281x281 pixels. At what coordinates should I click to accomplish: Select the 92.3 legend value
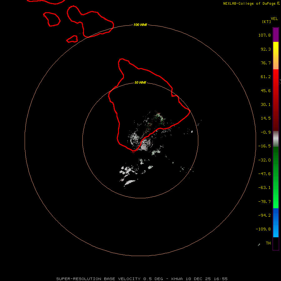266,49
